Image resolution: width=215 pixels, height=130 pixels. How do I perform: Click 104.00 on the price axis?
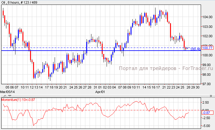pos(208,17)
